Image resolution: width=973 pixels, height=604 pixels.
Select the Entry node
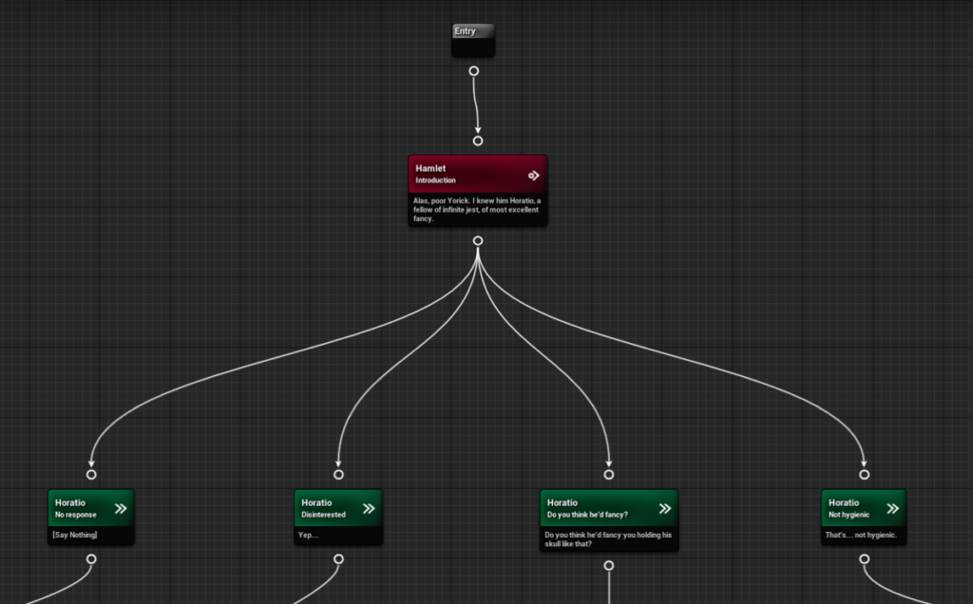[x=472, y=39]
